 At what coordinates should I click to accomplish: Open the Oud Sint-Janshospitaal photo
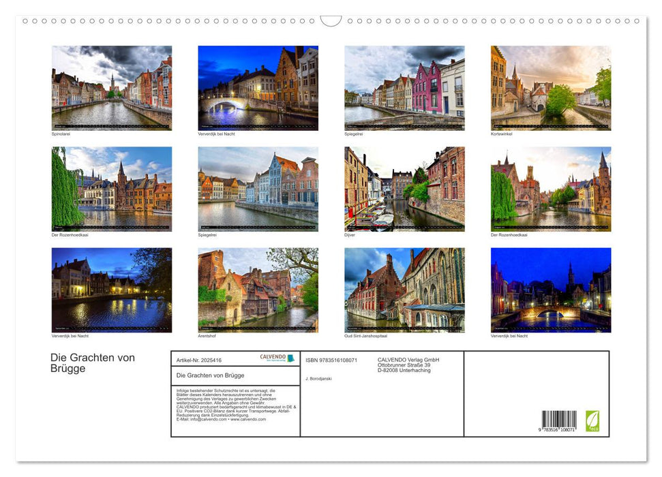[404, 290]
